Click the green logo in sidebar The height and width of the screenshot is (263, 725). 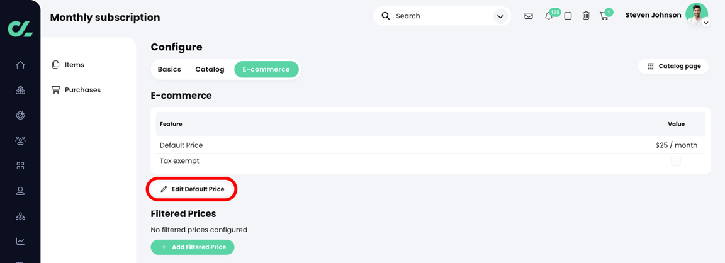click(20, 28)
